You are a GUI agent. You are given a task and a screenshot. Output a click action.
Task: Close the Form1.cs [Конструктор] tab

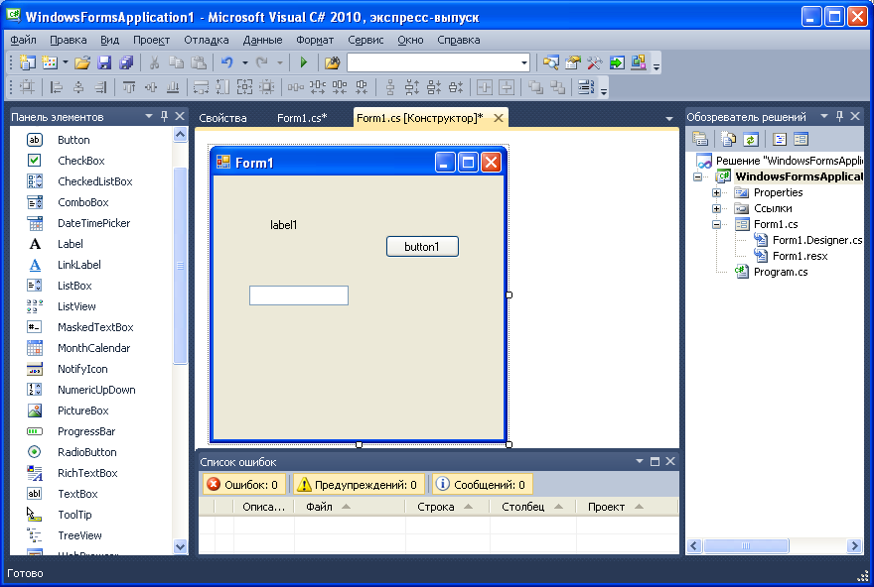click(x=499, y=118)
